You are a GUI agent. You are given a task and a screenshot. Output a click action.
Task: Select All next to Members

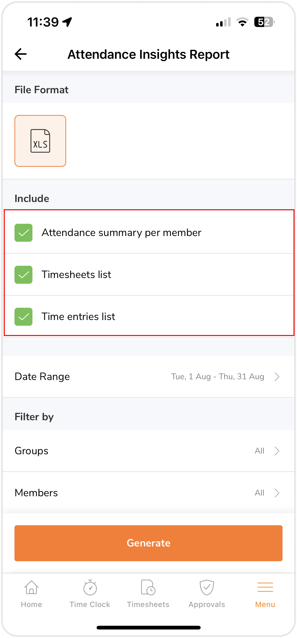pyautogui.click(x=260, y=492)
